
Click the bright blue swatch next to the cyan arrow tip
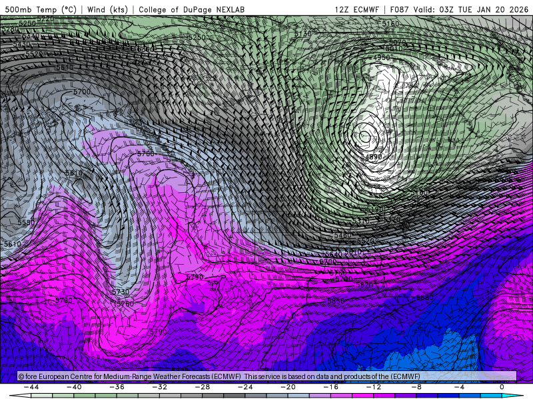(492, 396)
